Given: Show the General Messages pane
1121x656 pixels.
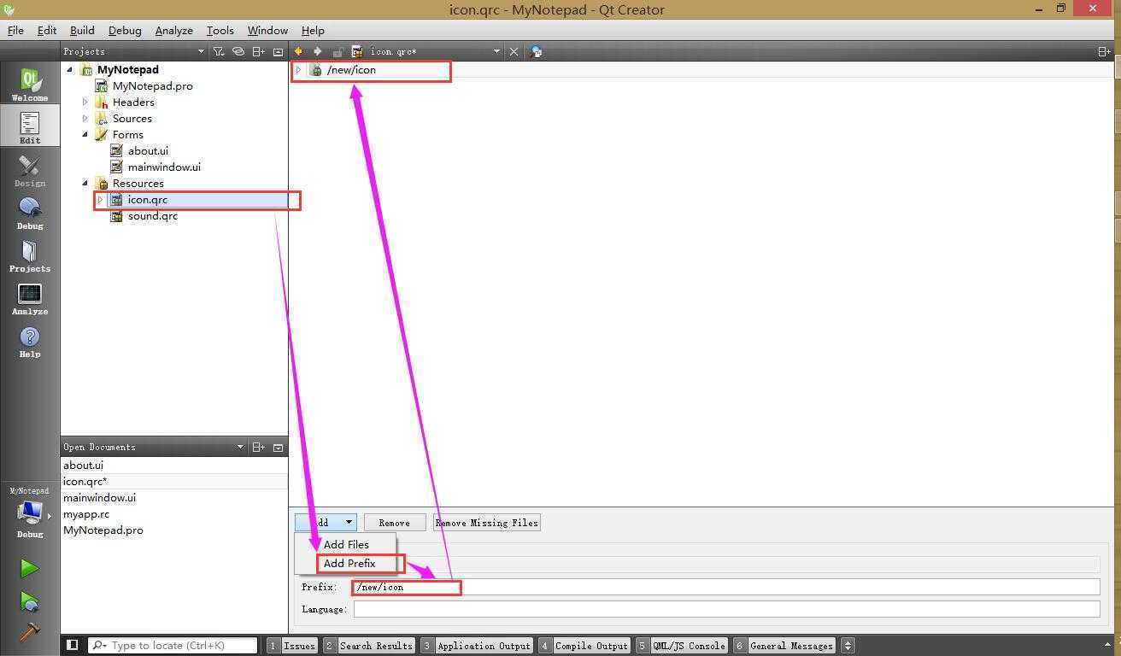Looking at the screenshot, I should point(784,645).
